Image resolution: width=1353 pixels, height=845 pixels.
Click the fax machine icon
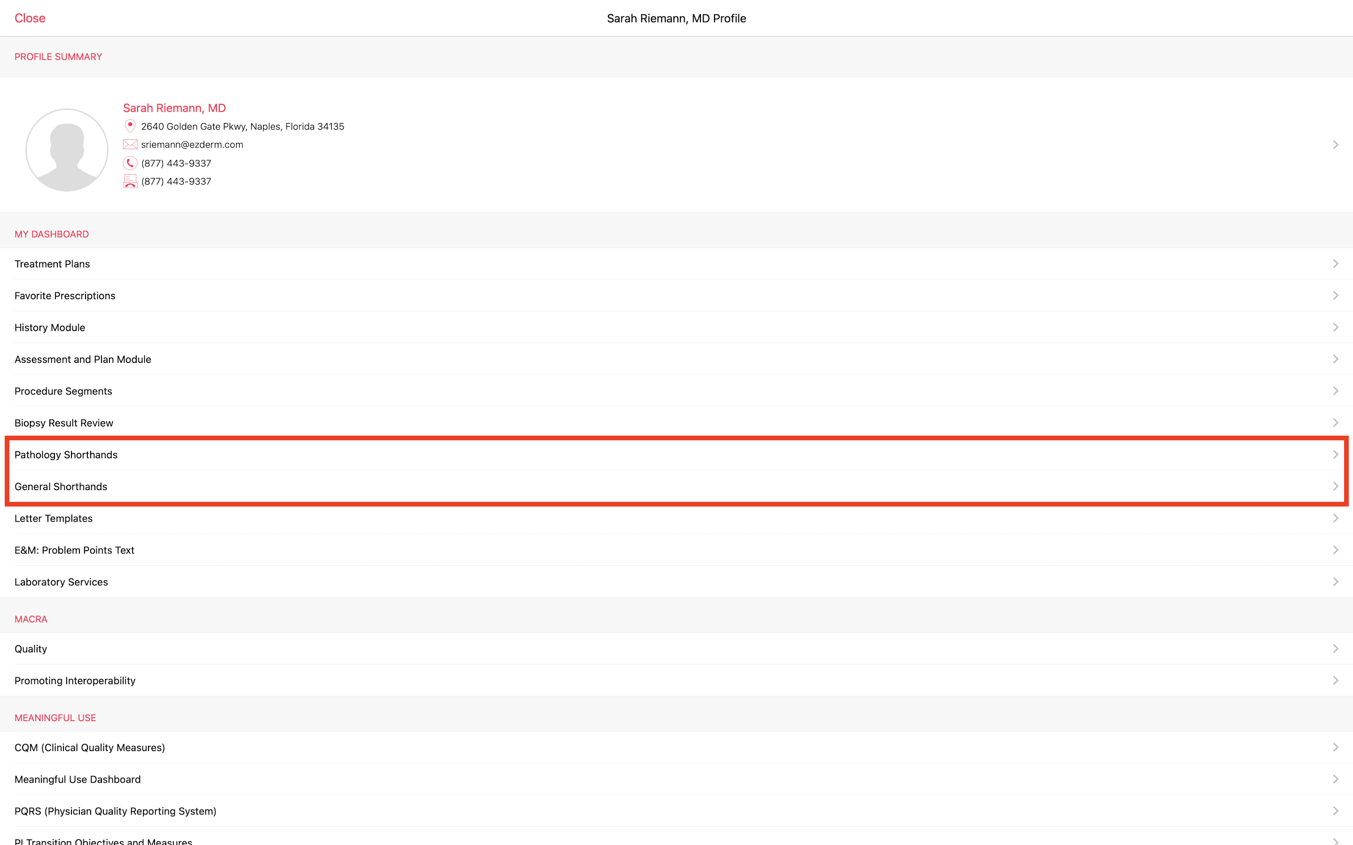point(130,181)
